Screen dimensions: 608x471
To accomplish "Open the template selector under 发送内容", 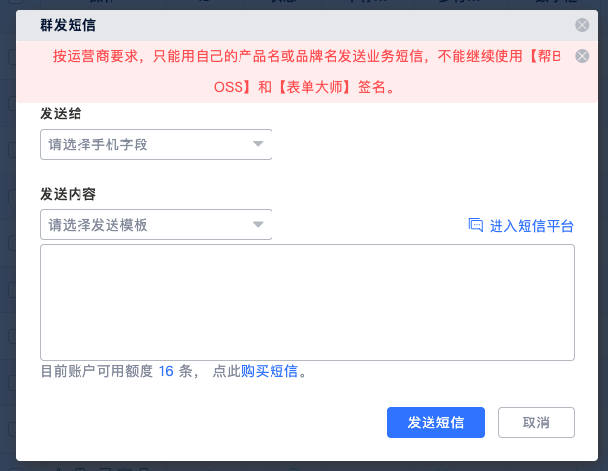I will coord(155,225).
